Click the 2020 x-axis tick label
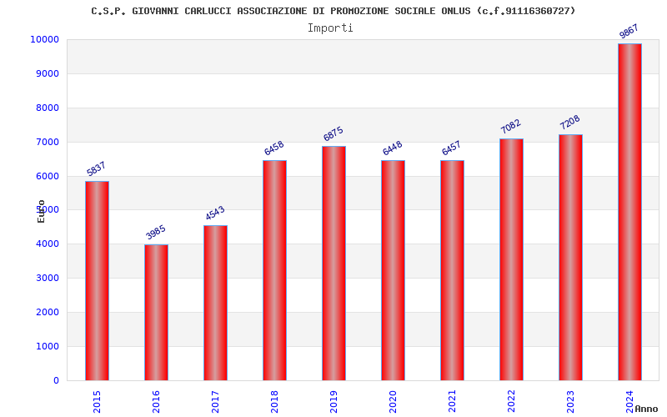Viewport: 667px width, 417px height. click(x=393, y=400)
